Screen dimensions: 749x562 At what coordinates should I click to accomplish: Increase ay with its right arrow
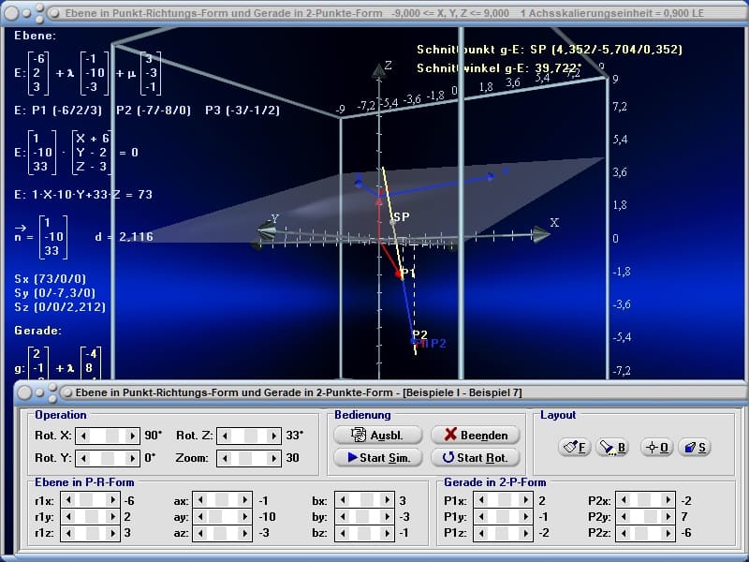coord(245,516)
